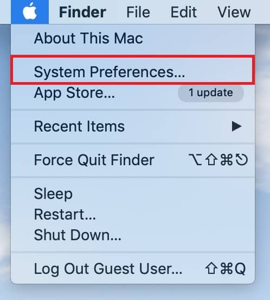The height and width of the screenshot is (300, 270).
Task: Click the 1 update badge
Action: click(211, 93)
